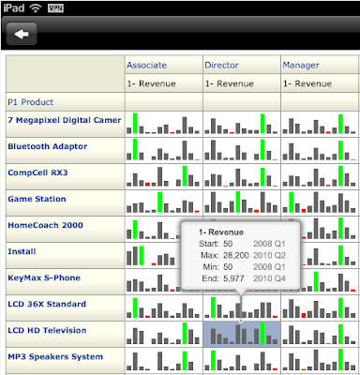Tap Associate sparkline for CompCell RX3

pos(163,176)
